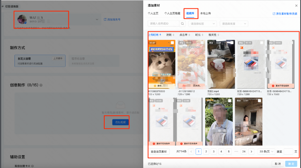Click the search magnifier icon beside name field
301x168 pixels.
(182, 24)
